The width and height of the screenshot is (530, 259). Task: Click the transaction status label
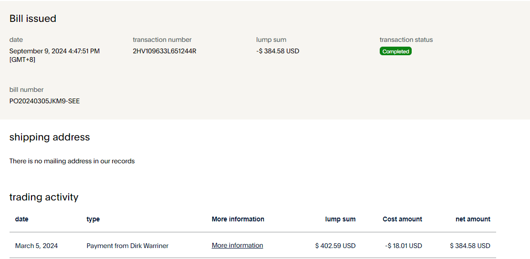click(406, 40)
